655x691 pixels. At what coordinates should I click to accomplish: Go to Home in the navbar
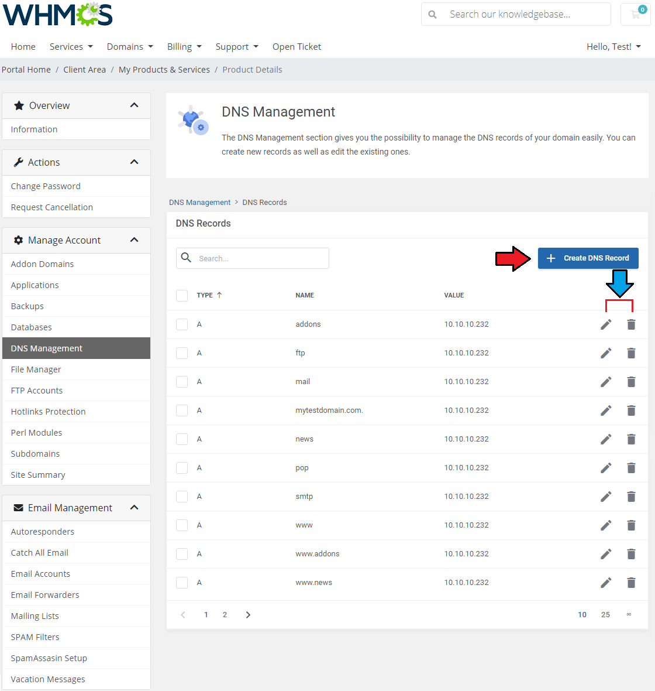(23, 47)
